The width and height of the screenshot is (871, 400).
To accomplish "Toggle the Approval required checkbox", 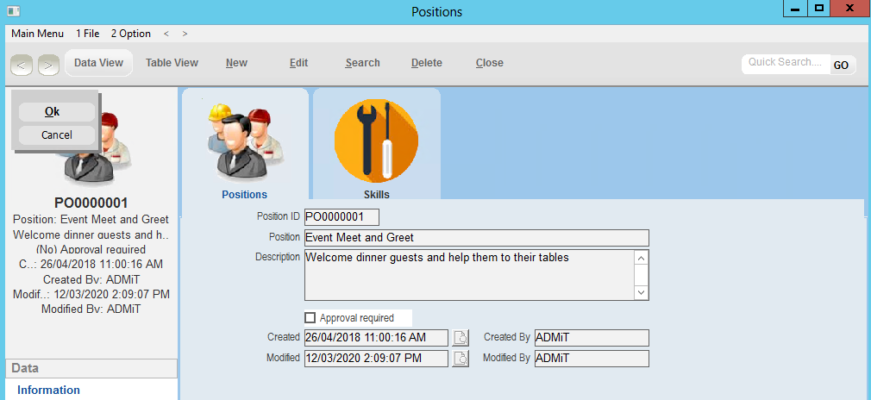I will 310,318.
